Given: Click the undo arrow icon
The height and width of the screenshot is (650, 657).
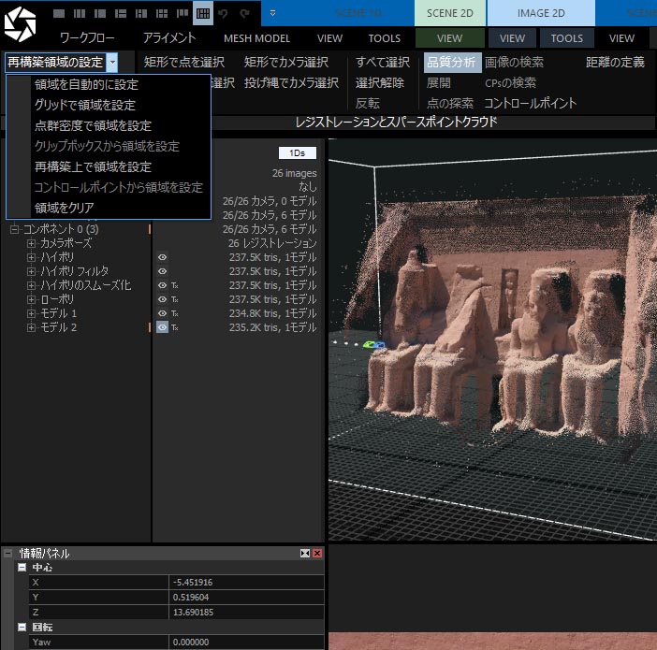Looking at the screenshot, I should (x=223, y=14).
